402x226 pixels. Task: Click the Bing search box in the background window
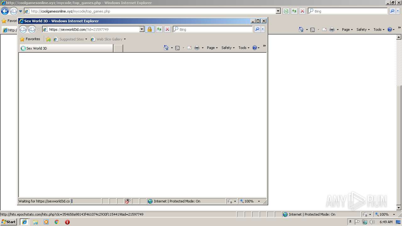[x=348, y=11]
